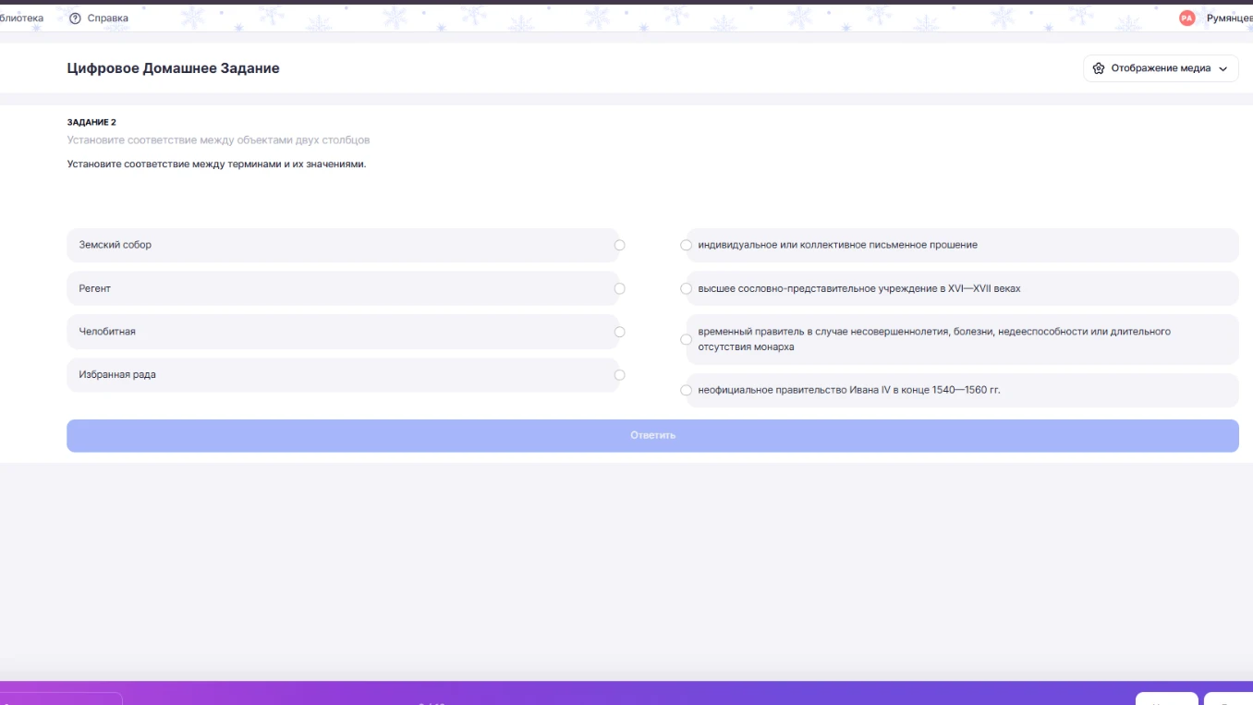Submit the answer with the Ответить button
1253x705 pixels.
[x=652, y=436]
